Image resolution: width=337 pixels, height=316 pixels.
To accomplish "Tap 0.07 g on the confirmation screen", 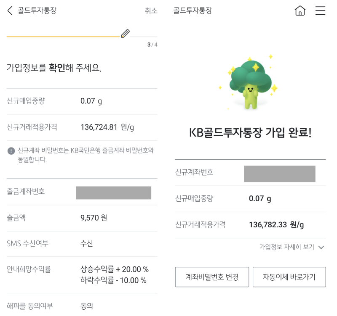I will (91, 101).
